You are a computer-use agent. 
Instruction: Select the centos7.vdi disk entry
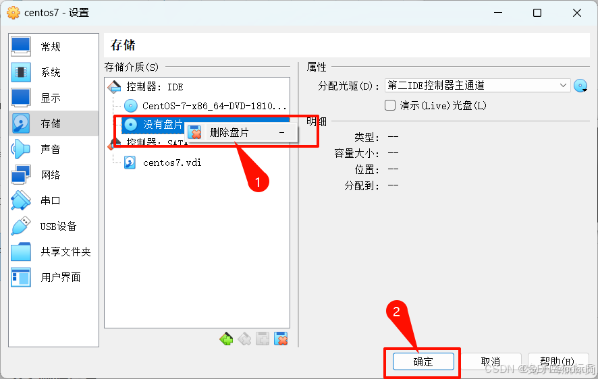[x=163, y=163]
